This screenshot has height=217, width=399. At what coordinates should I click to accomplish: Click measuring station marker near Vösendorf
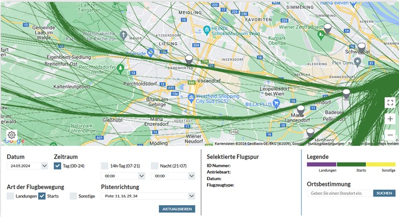(x=189, y=60)
